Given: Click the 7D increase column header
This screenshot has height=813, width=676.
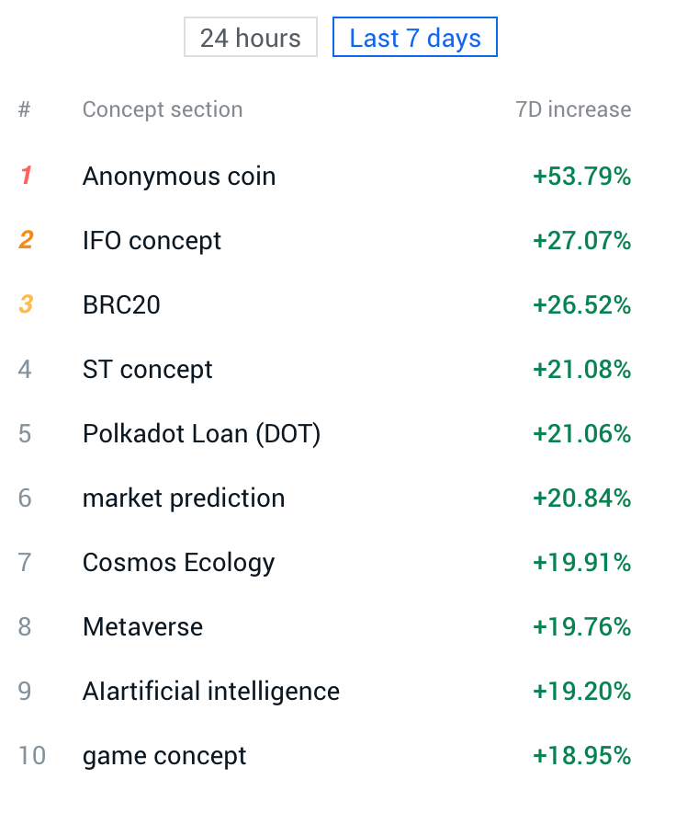Looking at the screenshot, I should click(x=573, y=109).
